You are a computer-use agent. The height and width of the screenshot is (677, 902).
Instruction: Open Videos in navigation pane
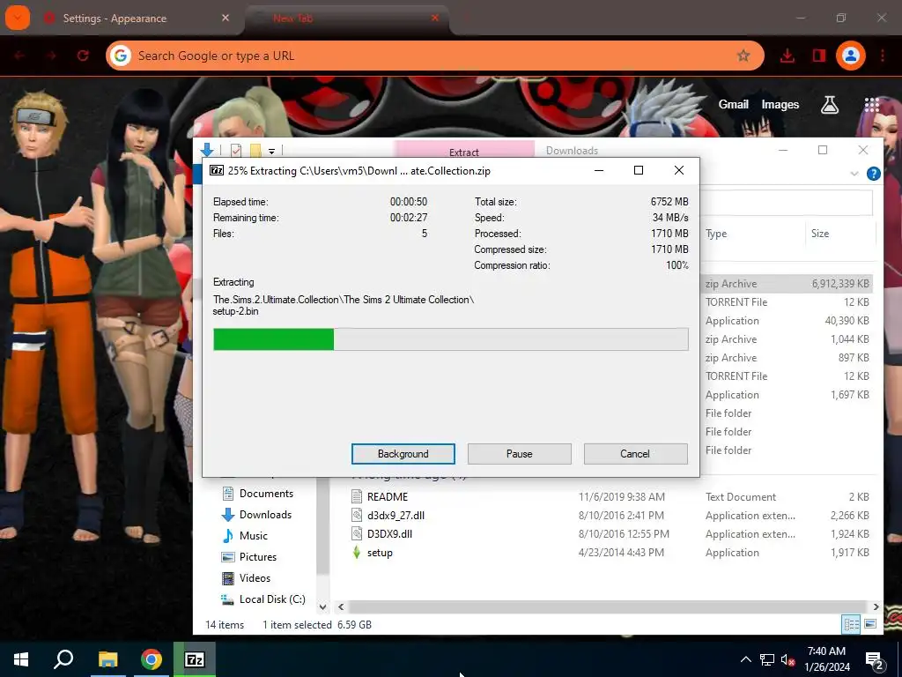[x=255, y=578]
